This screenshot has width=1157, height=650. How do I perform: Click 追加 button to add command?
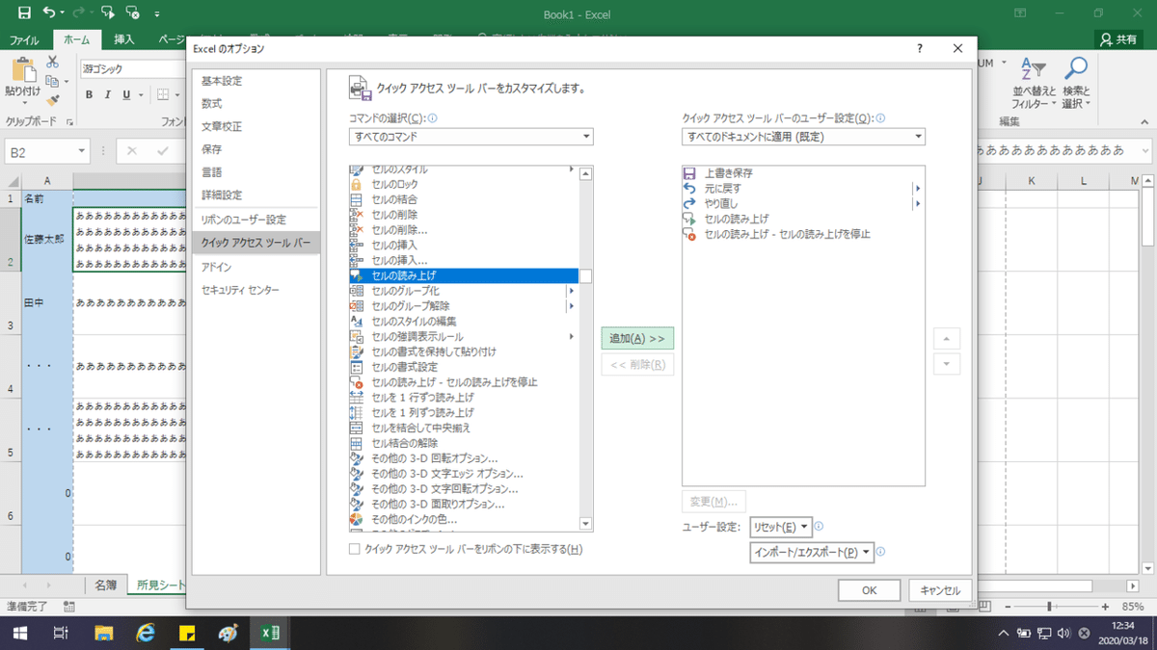[x=637, y=338]
